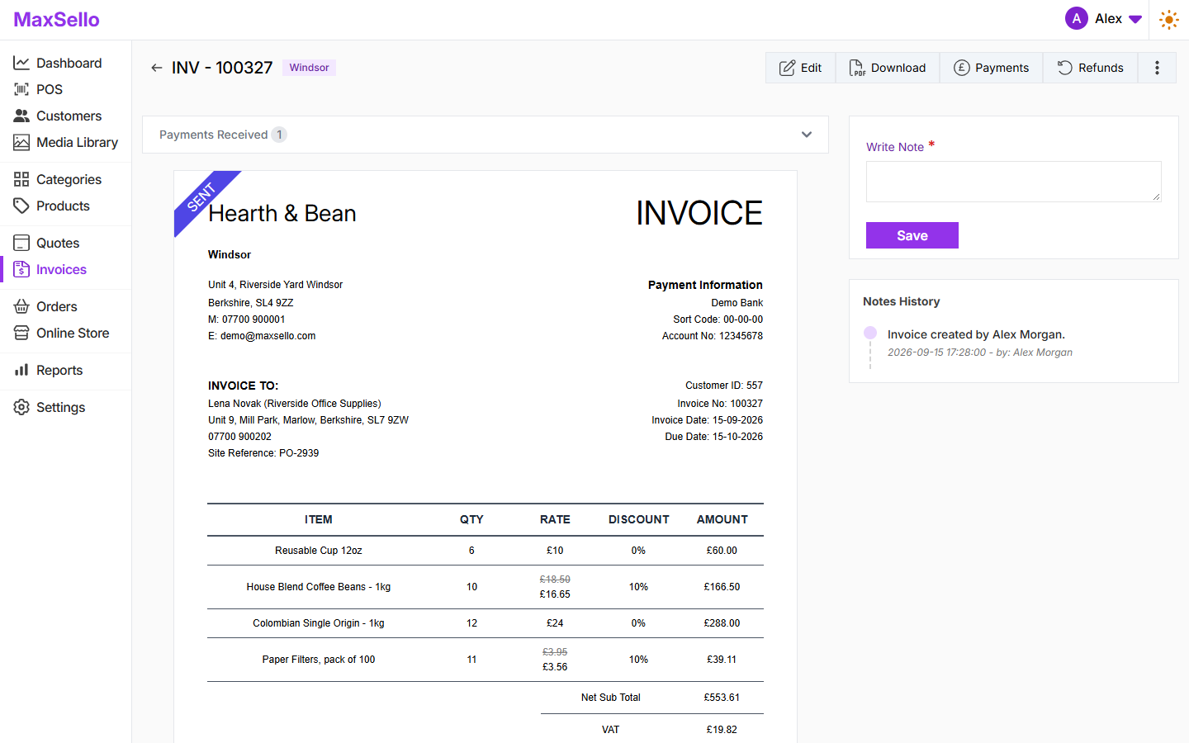Open the Refunds button

coord(1090,68)
